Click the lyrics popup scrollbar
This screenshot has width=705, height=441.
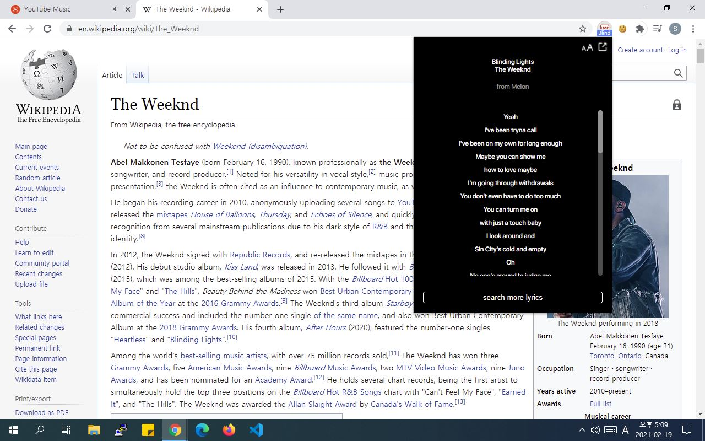click(600, 132)
